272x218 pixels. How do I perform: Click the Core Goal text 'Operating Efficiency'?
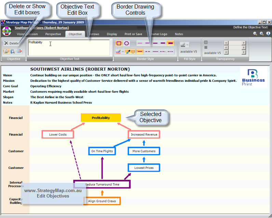coord(46,86)
